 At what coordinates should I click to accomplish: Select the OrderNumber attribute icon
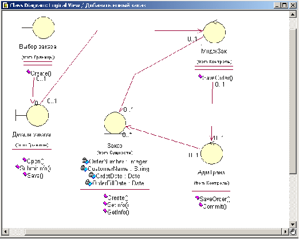tap(85, 161)
